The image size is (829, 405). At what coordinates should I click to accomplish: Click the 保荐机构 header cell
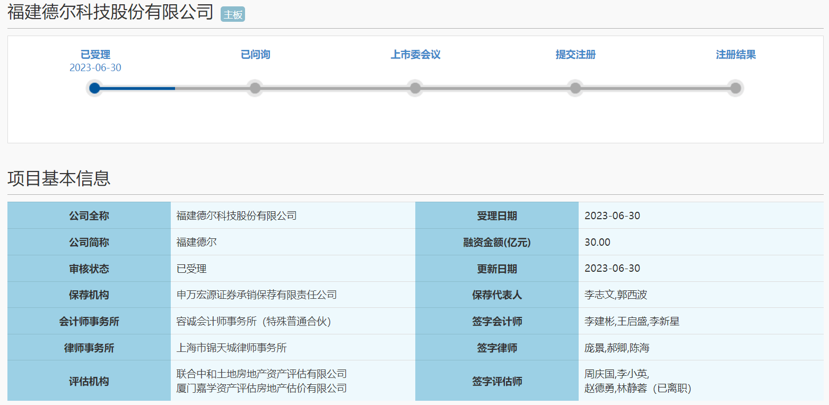click(x=89, y=295)
